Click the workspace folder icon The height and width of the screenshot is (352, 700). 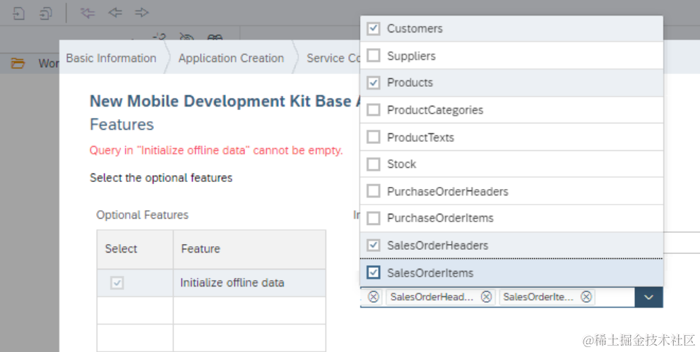coord(18,63)
